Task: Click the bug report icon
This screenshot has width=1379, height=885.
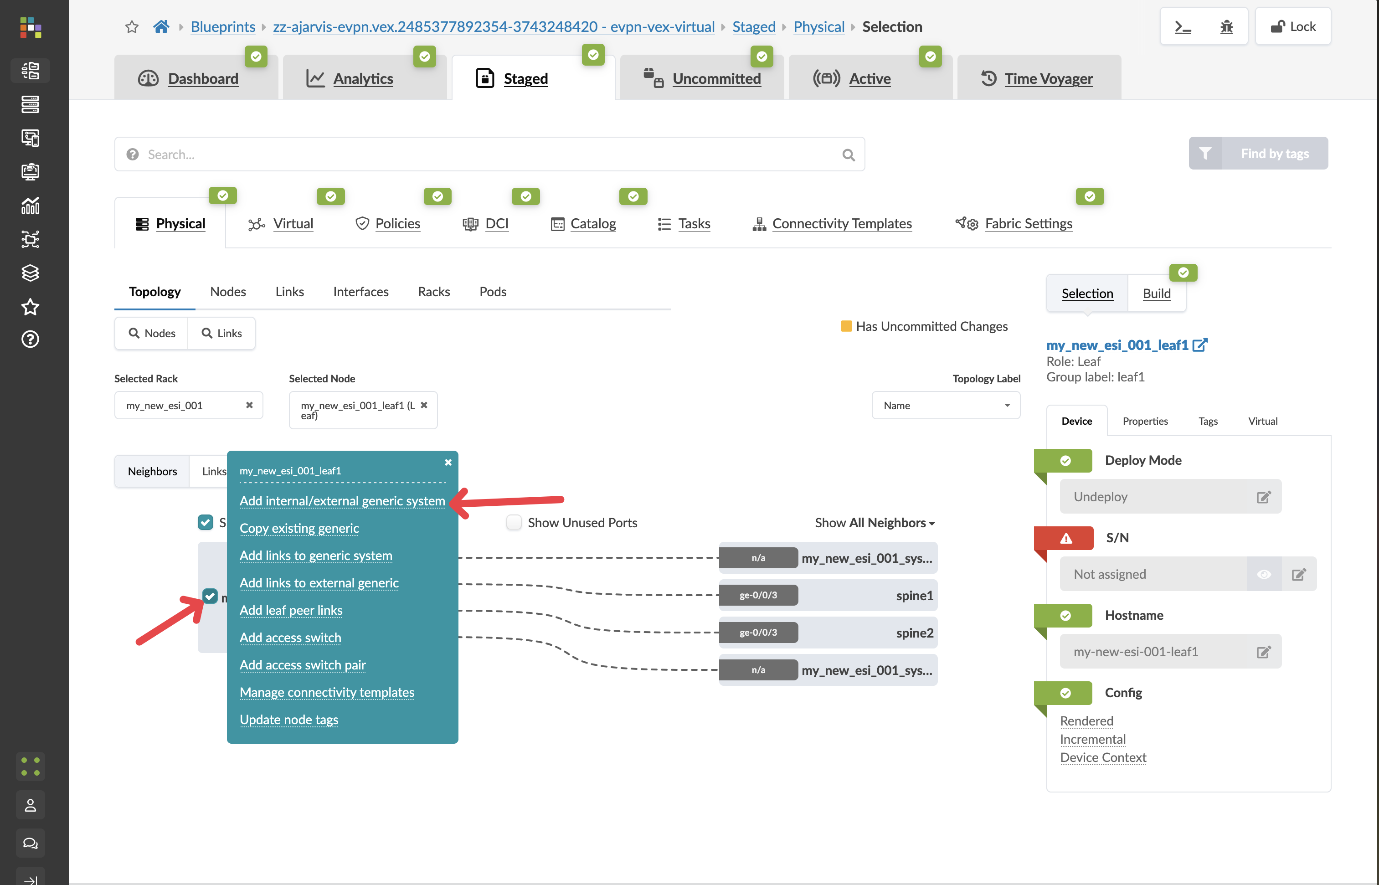Action: point(1226,27)
